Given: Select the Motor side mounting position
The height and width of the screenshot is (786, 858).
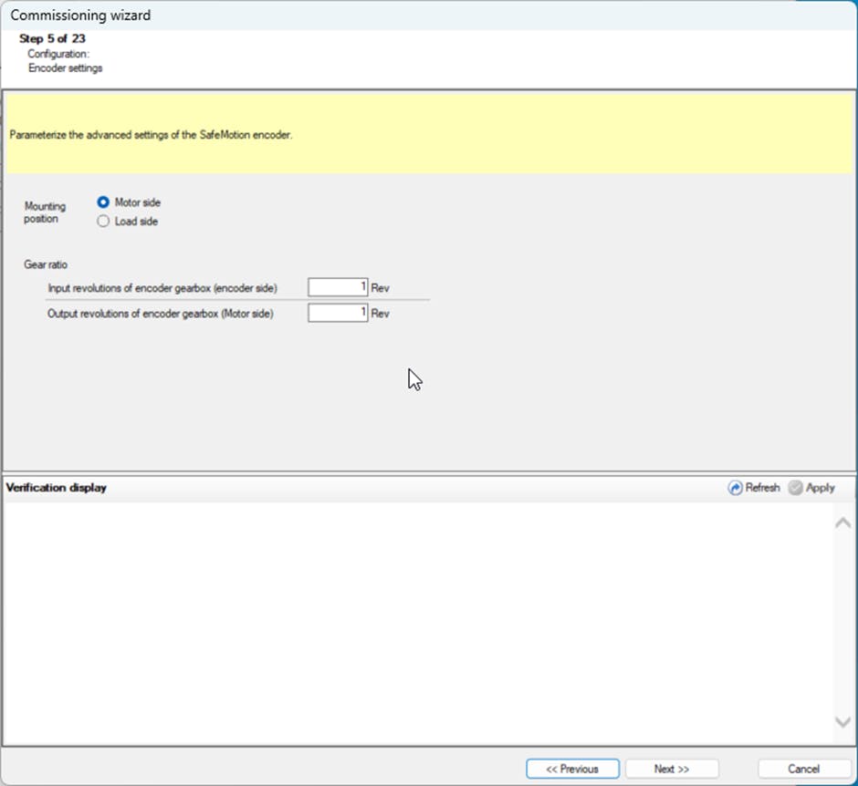Looking at the screenshot, I should click(x=103, y=202).
